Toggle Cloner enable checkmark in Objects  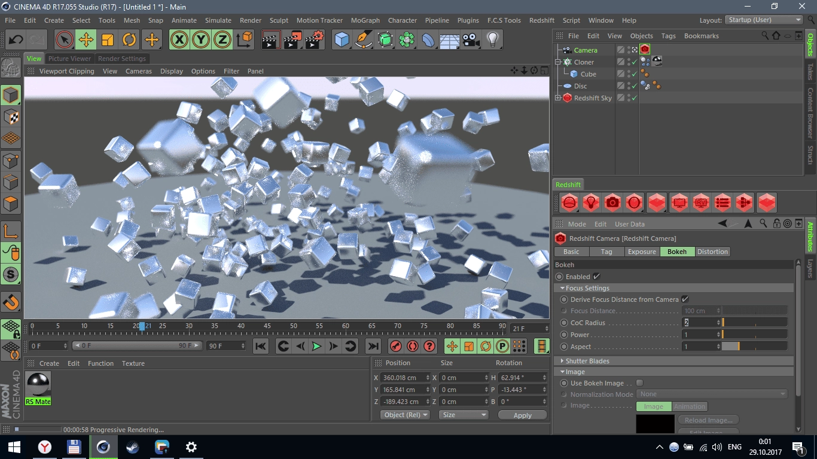634,62
